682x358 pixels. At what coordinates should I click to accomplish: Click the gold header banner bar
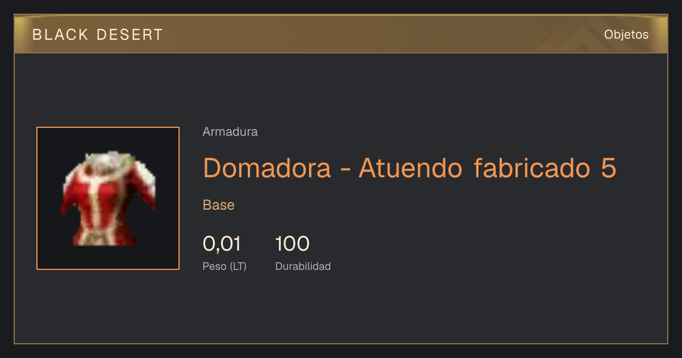tap(341, 34)
